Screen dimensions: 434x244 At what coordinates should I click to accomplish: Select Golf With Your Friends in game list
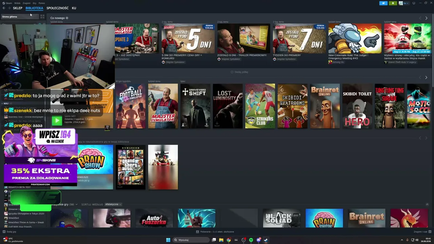pos(20,227)
